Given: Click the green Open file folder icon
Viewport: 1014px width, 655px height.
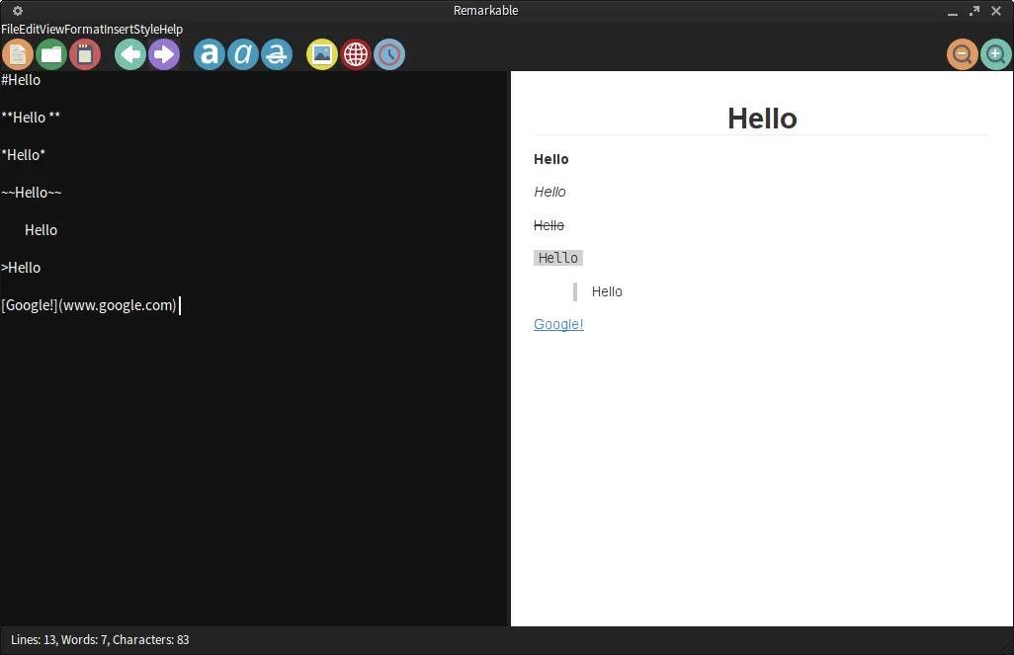Looking at the screenshot, I should tap(51, 54).
